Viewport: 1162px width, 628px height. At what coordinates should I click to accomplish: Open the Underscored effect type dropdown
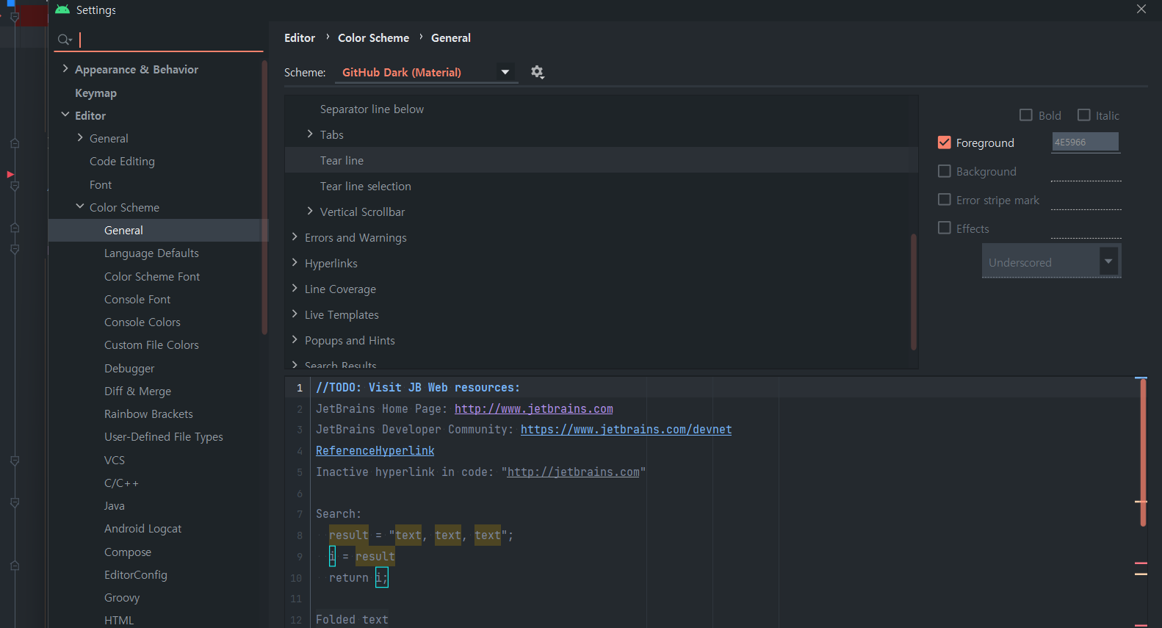point(1051,261)
